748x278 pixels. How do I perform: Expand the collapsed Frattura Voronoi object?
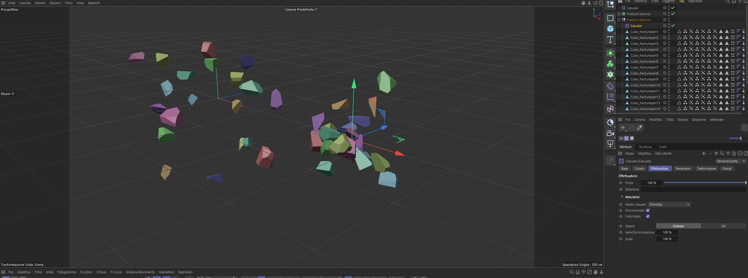(619, 14)
